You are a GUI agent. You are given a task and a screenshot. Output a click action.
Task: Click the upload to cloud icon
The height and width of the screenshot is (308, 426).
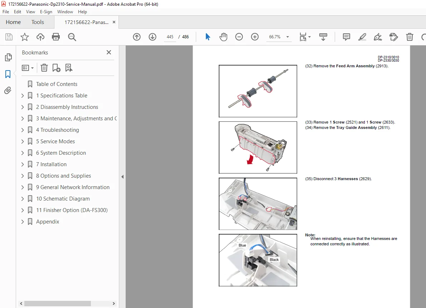click(40, 37)
